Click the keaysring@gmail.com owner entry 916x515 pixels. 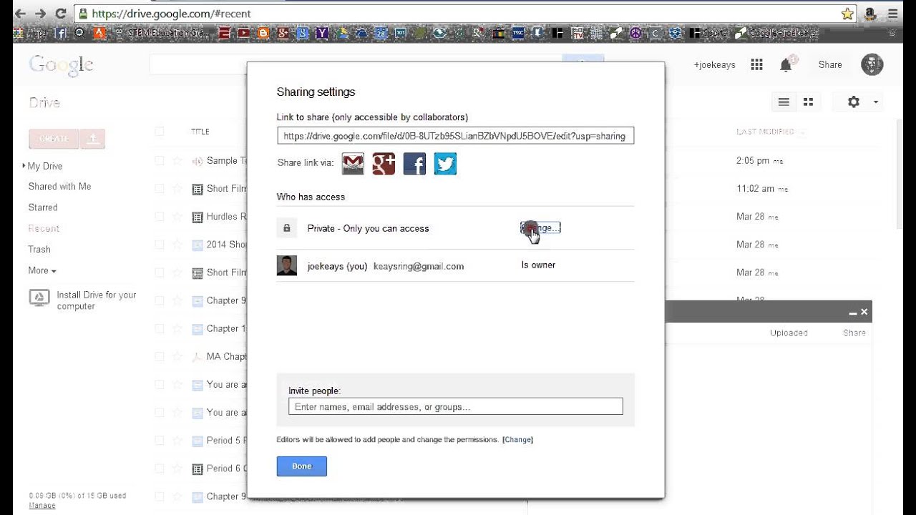pos(419,266)
